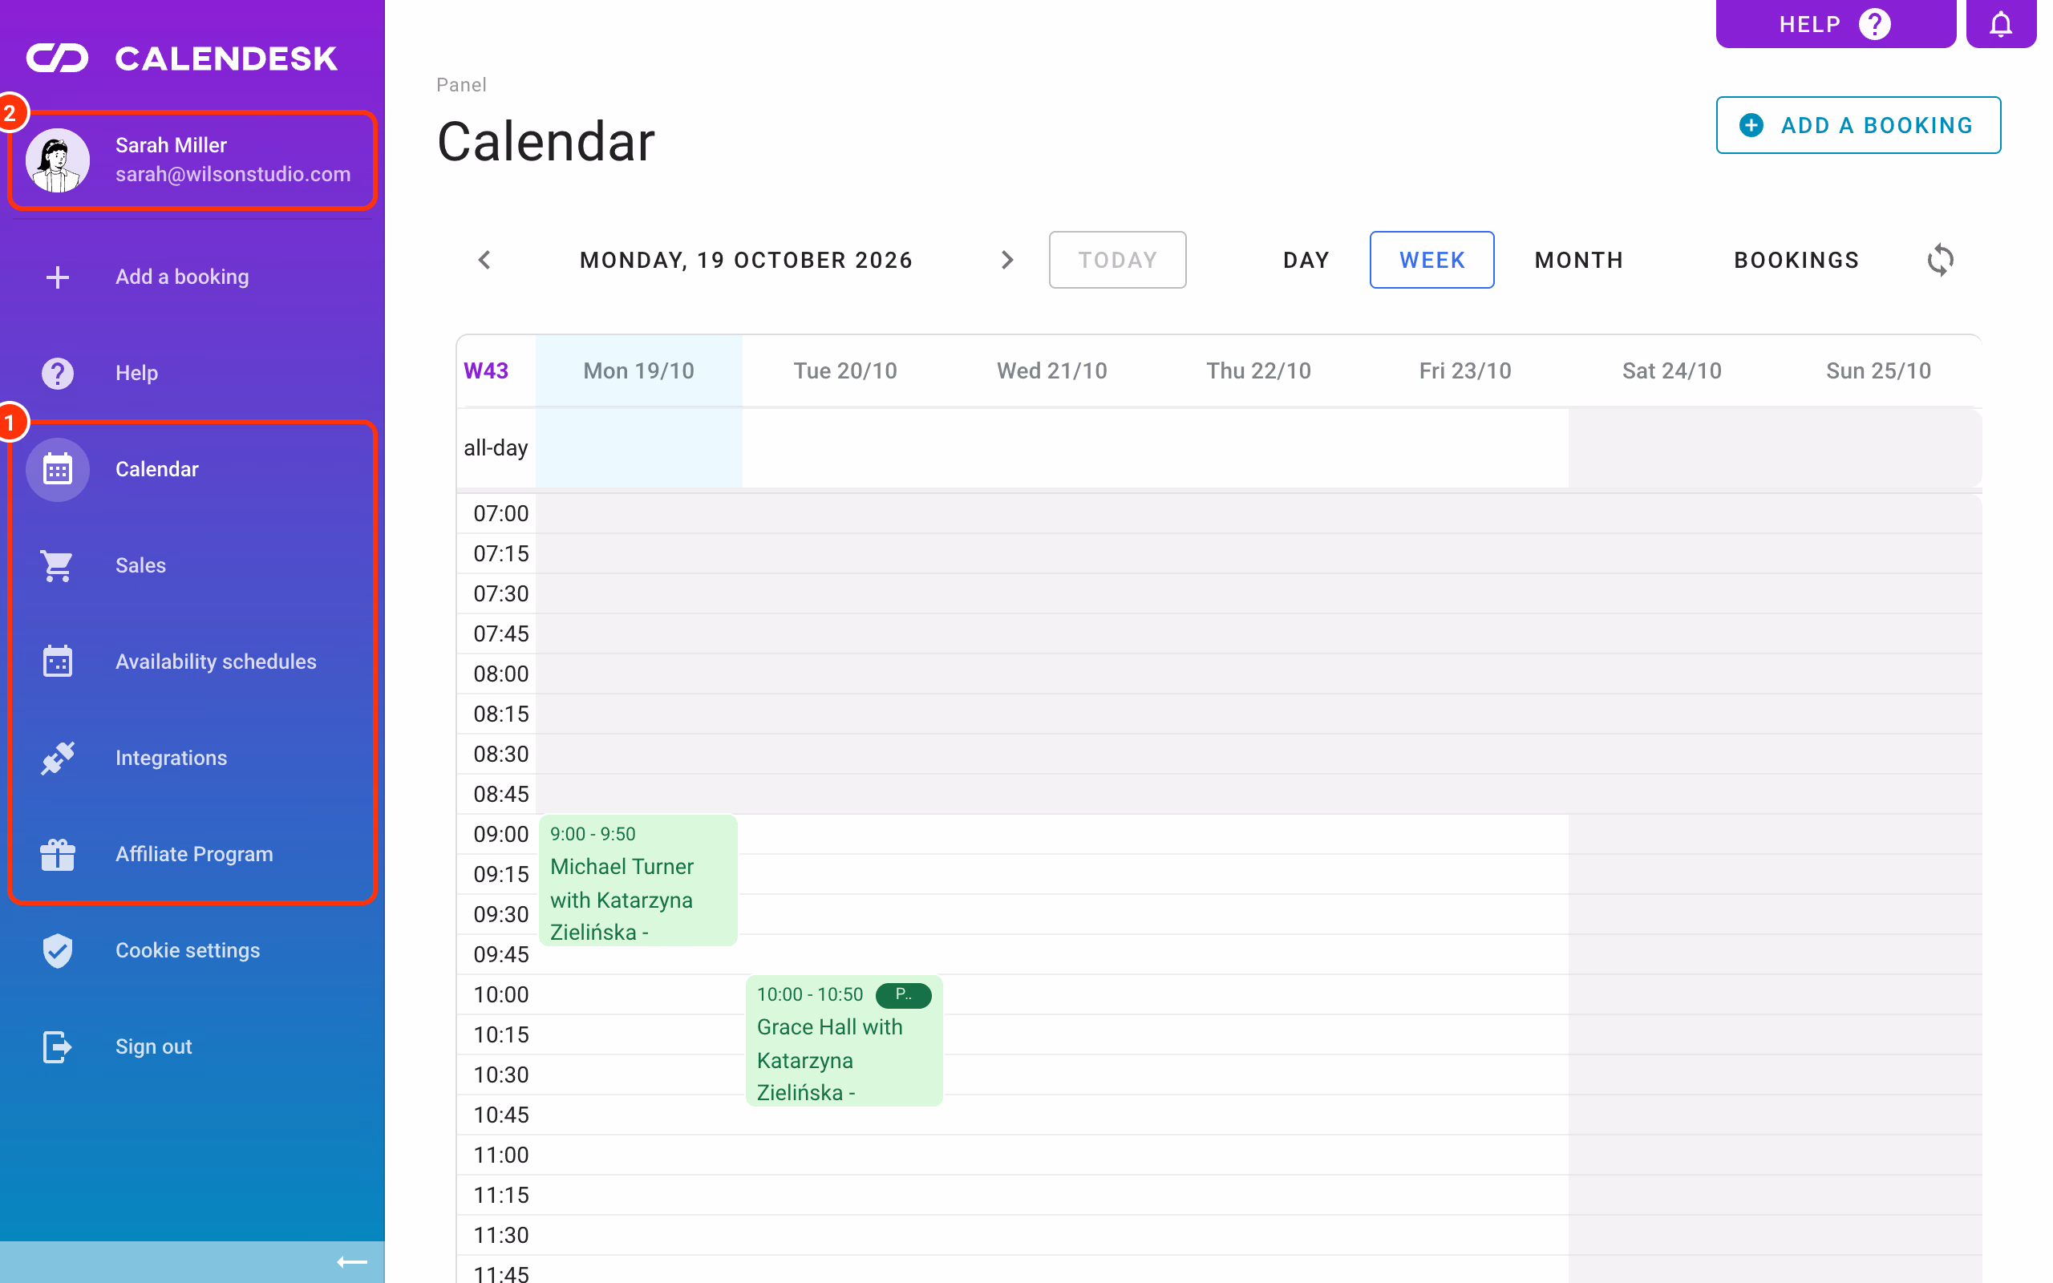Open Cookie settings shield icon
Screen dimensions: 2053x1283
pos(58,950)
